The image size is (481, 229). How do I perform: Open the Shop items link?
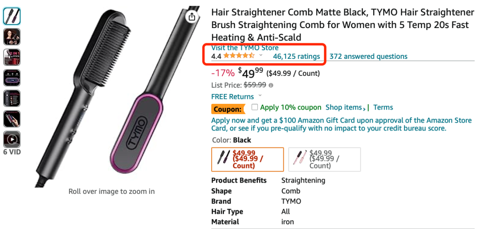[345, 107]
